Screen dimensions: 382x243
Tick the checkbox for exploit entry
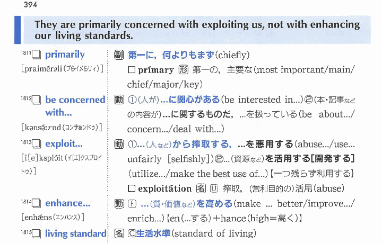click(36, 144)
